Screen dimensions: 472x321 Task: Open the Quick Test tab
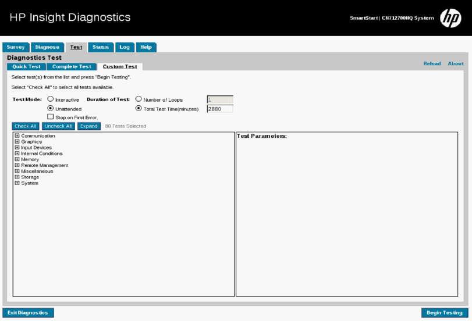click(x=26, y=67)
